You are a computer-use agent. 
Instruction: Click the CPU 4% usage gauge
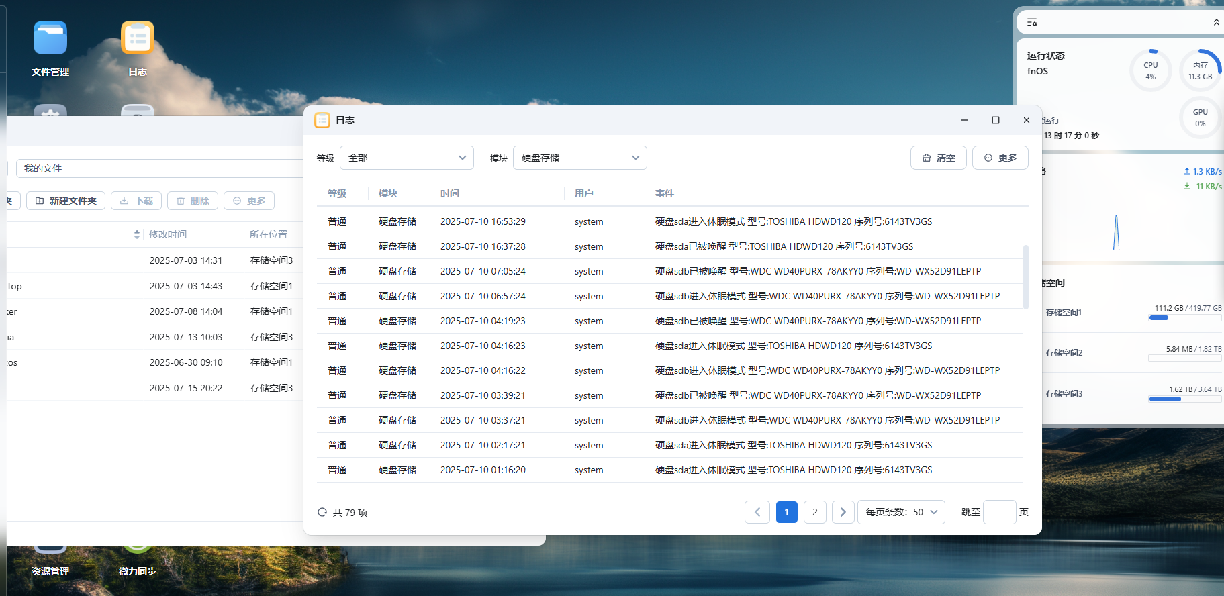[x=1151, y=70]
